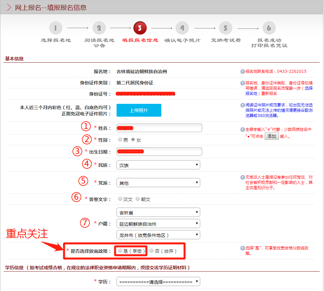Click the step 5 circle 交纳考试费

click(226, 28)
